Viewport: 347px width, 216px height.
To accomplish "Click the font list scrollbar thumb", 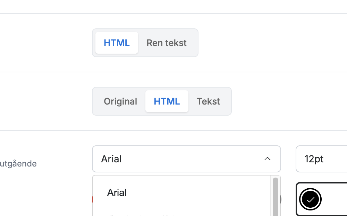I will 275,197.
